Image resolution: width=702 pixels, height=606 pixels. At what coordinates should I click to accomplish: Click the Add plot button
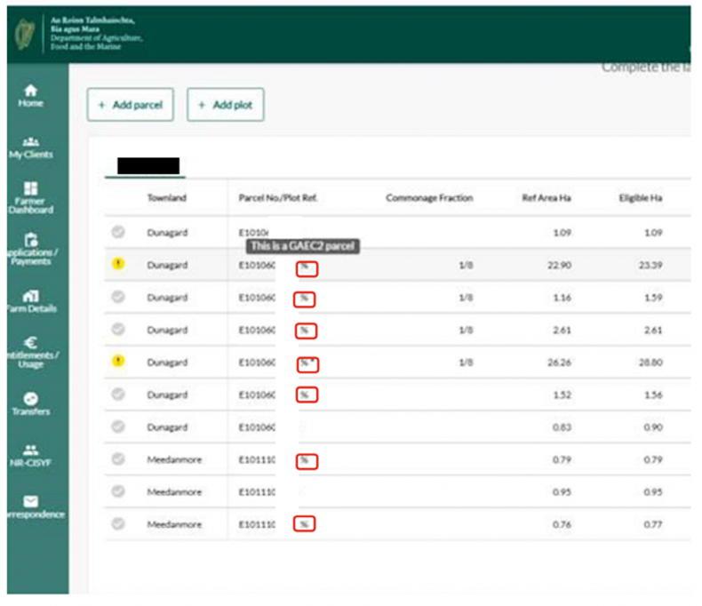[x=226, y=105]
